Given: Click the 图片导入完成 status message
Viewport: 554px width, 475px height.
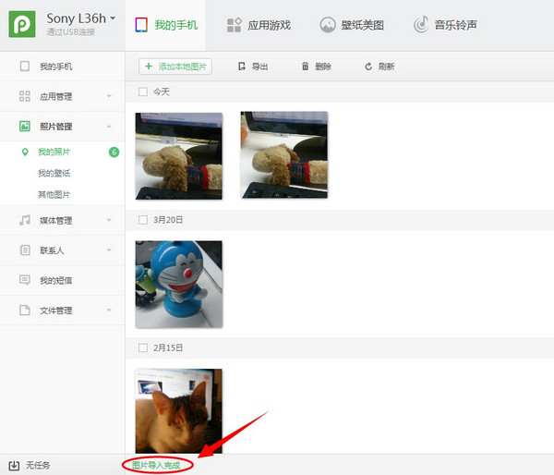Looking at the screenshot, I should point(156,466).
